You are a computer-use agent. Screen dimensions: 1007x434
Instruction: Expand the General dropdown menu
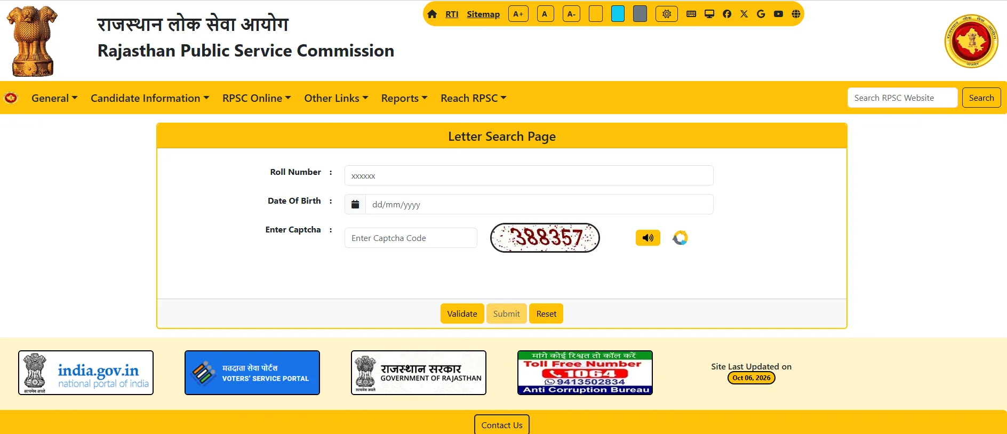click(54, 98)
